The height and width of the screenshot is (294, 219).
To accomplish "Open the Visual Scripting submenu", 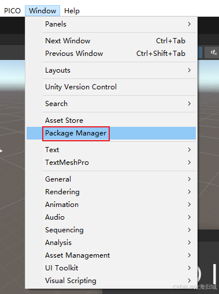I will (x=111, y=281).
